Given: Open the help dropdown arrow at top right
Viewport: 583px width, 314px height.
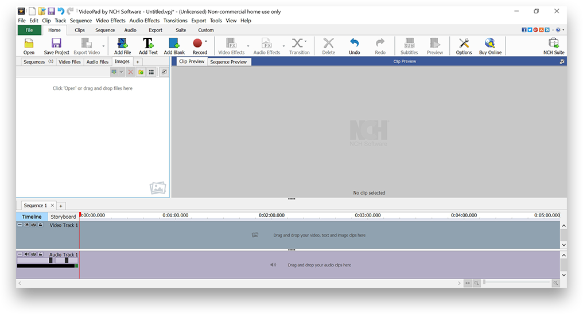Looking at the screenshot, I should [x=563, y=30].
